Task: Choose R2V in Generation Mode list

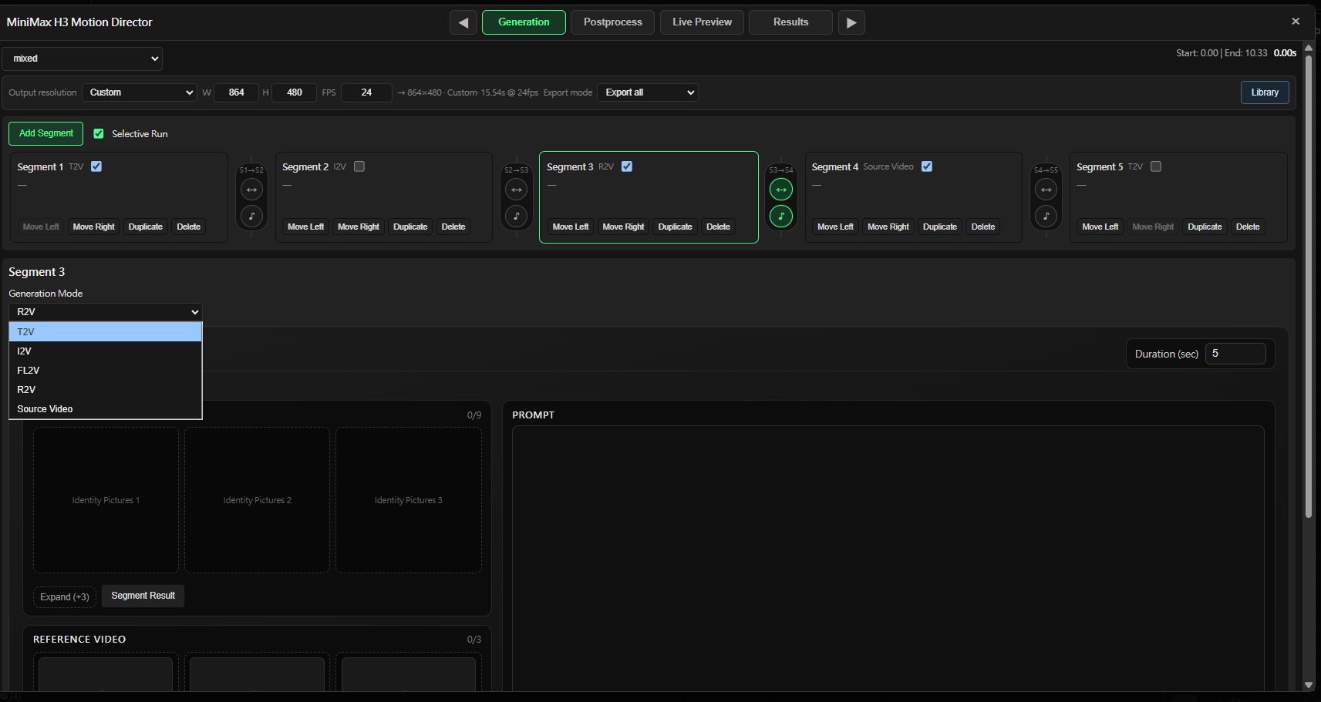Action: click(106, 390)
